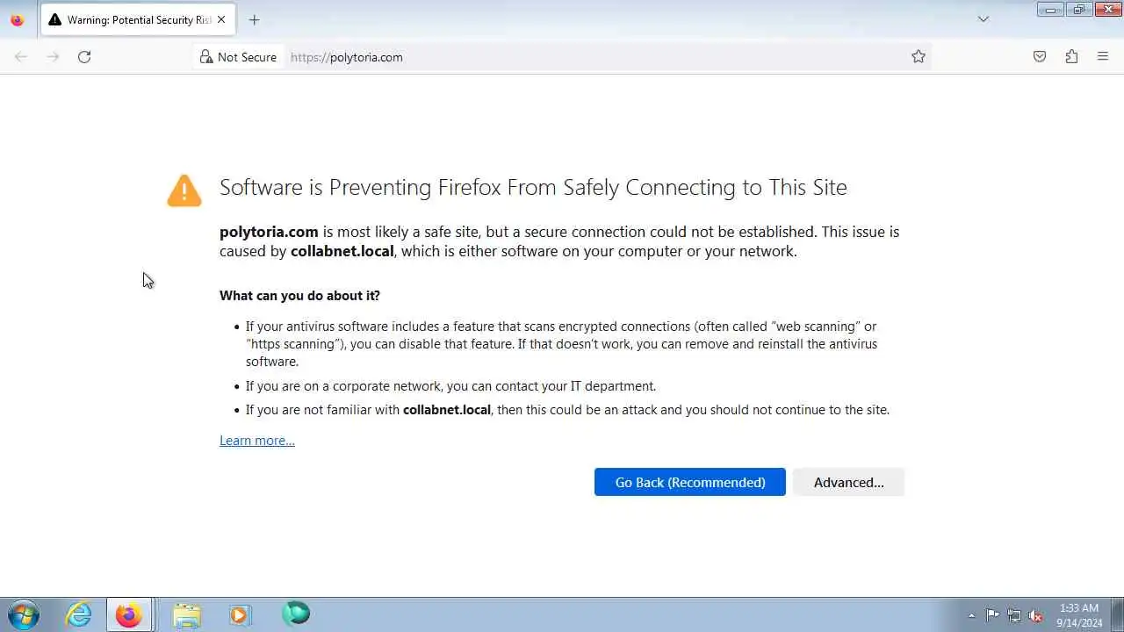Image resolution: width=1124 pixels, height=632 pixels.
Task: Open the Save to Pocket icon
Action: [1040, 57]
